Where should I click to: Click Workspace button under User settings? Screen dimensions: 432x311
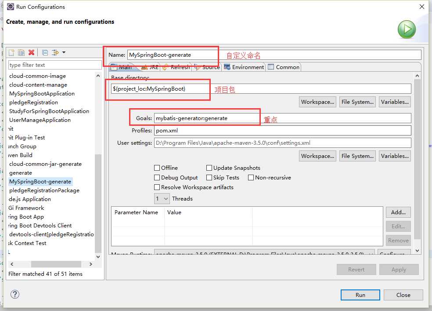(317, 156)
